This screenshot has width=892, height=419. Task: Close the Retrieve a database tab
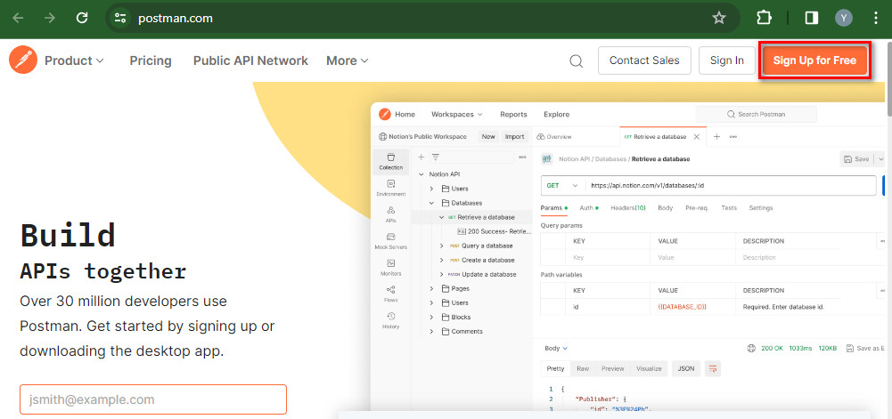(696, 137)
